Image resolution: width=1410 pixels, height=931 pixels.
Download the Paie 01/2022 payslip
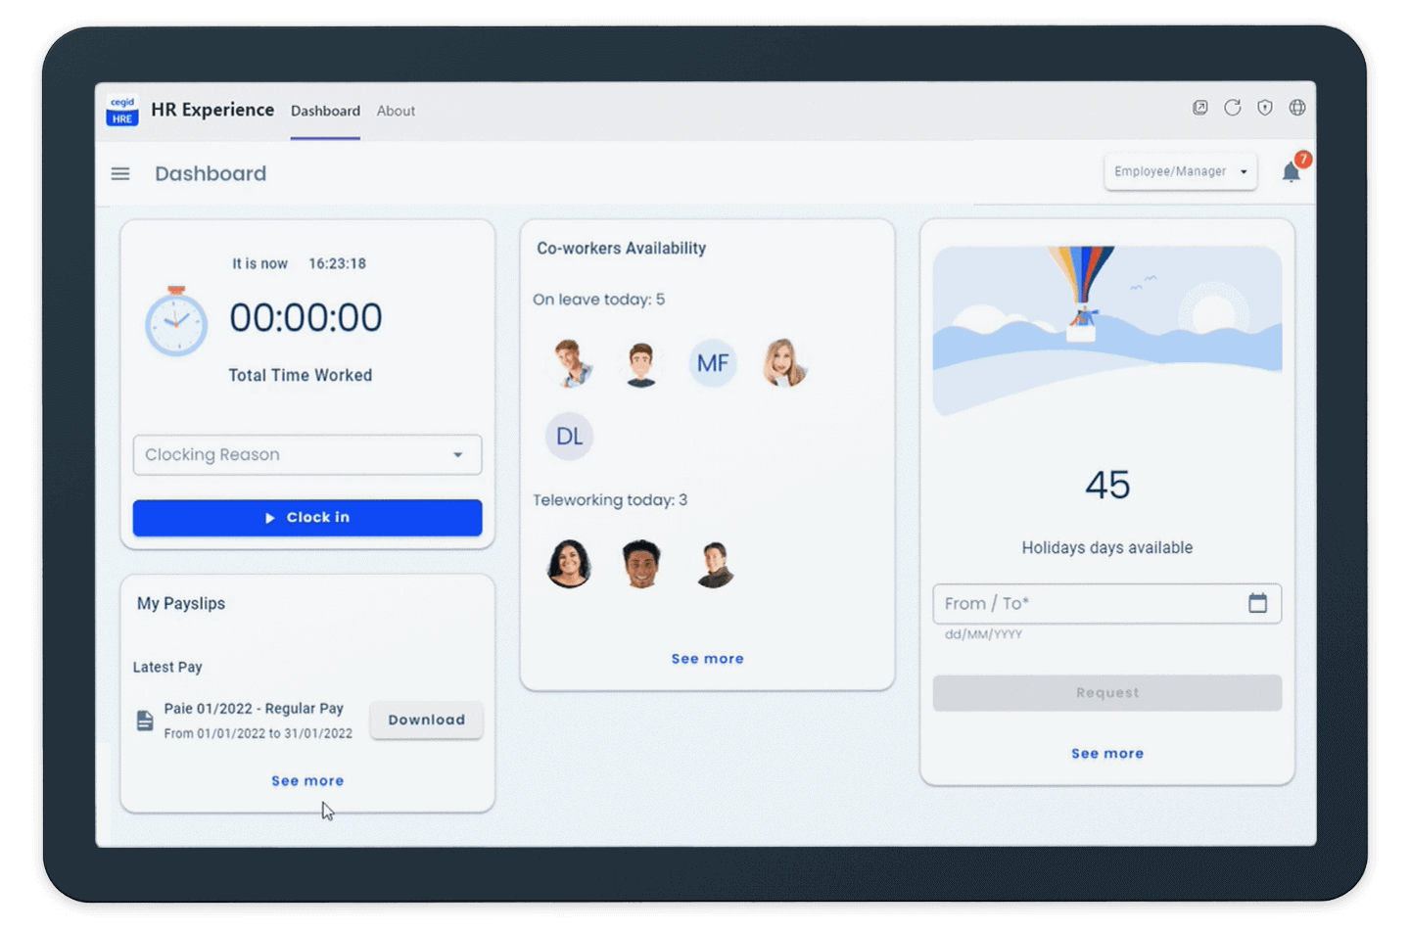[426, 720]
